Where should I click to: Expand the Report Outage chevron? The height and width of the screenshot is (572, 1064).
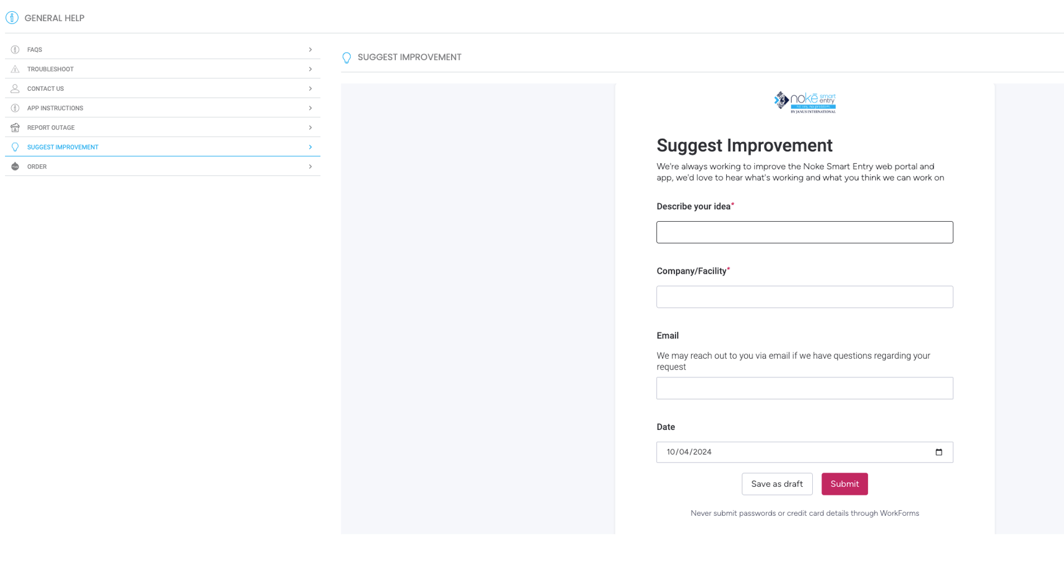tap(311, 127)
